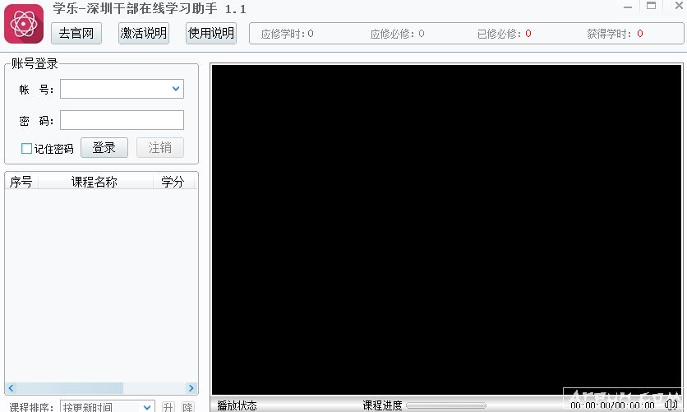The image size is (687, 412).
Task: Expand the 帐号 account dropdown
Action: tap(176, 89)
